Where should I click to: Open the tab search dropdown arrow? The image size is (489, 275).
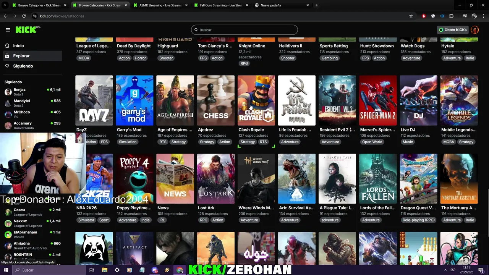[x=5, y=5]
